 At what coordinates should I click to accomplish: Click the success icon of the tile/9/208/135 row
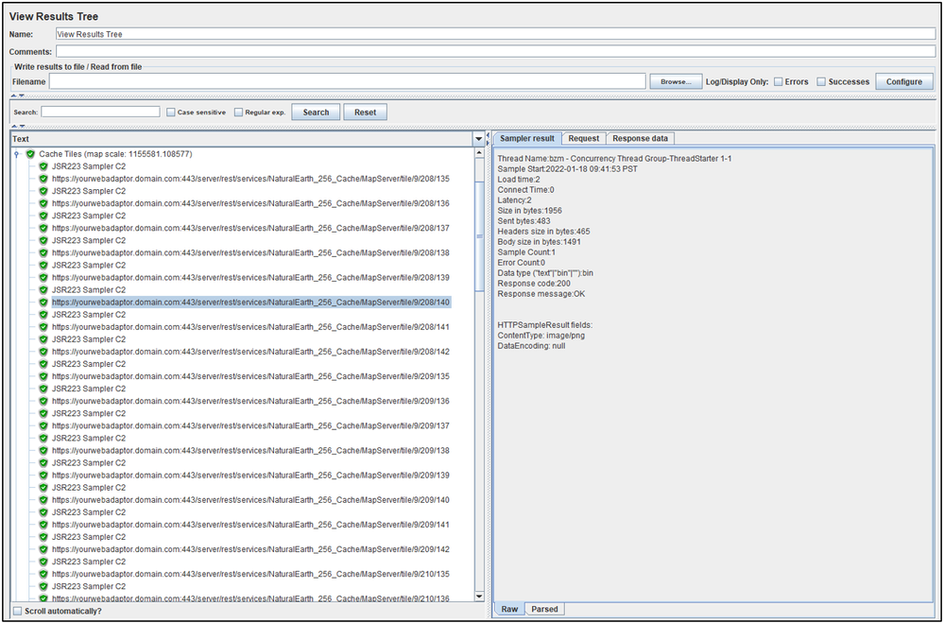(43, 179)
